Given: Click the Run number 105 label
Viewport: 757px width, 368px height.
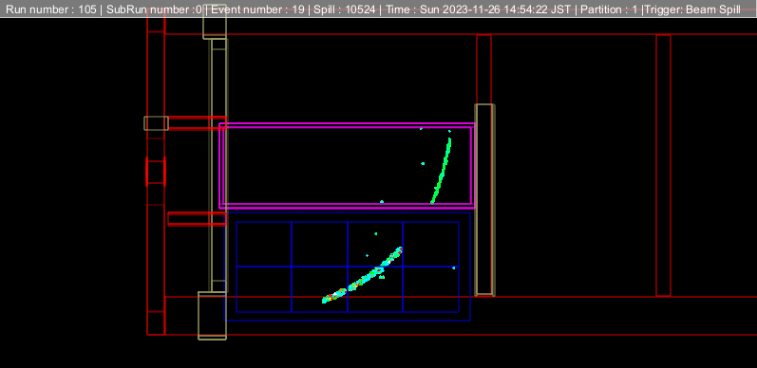Looking at the screenshot, I should click(x=50, y=9).
